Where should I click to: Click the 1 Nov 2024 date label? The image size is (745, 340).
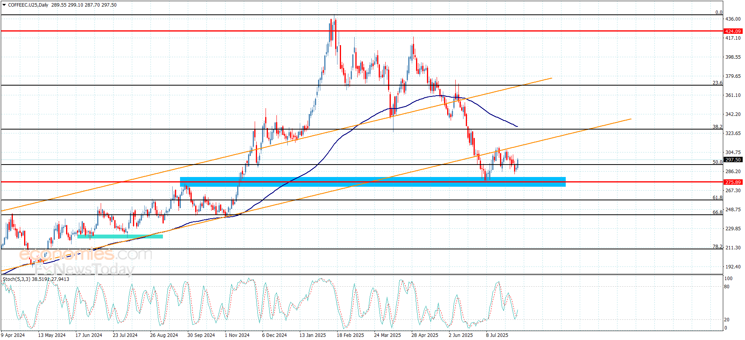click(237, 335)
